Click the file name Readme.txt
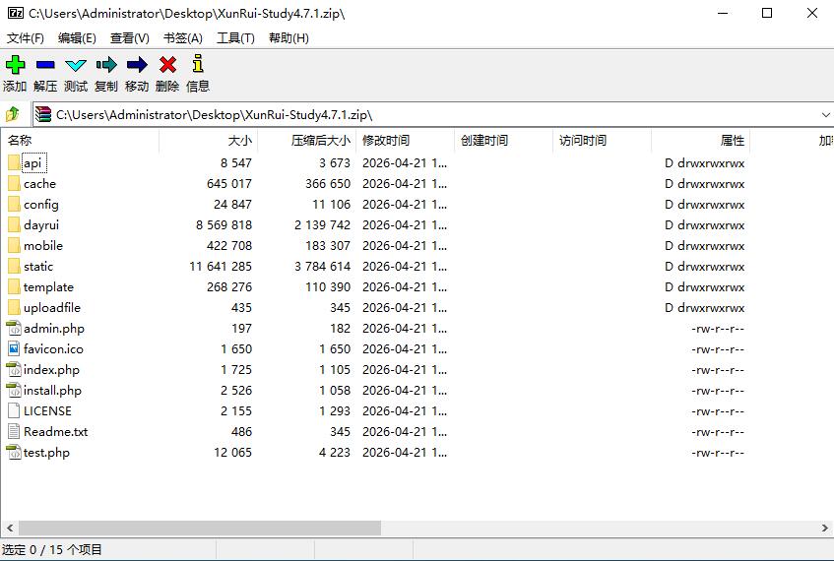This screenshot has width=834, height=561. (x=56, y=432)
